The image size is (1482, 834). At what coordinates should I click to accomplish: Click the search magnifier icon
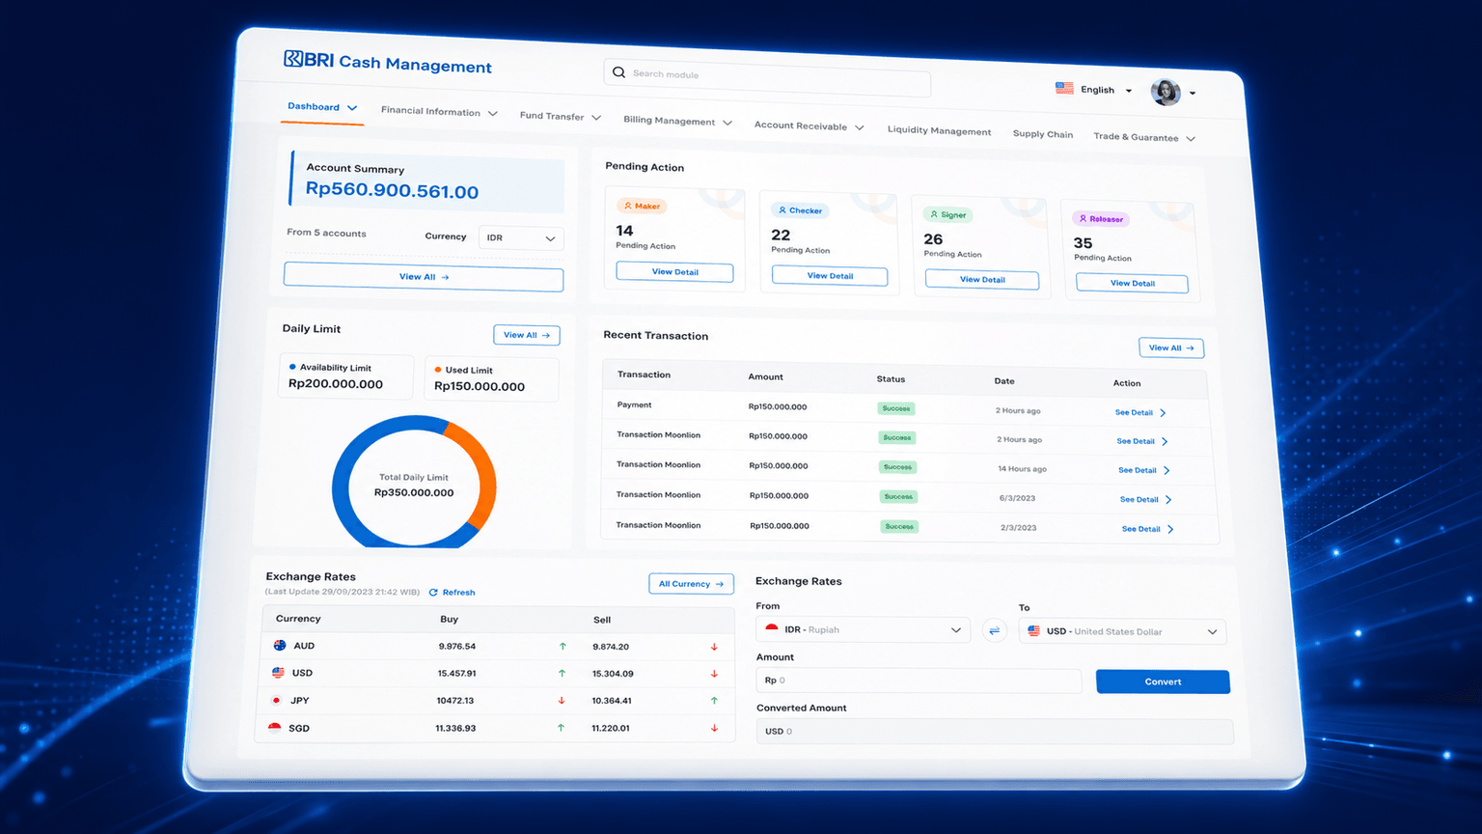click(x=618, y=72)
